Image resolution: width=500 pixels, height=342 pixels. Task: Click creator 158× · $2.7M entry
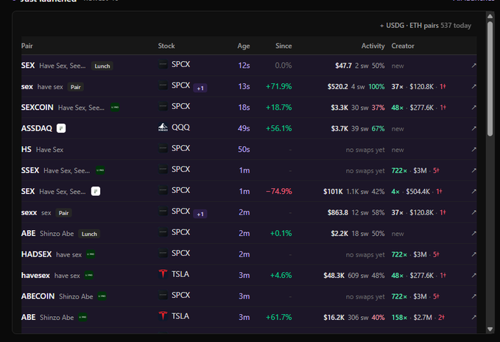(x=418, y=318)
